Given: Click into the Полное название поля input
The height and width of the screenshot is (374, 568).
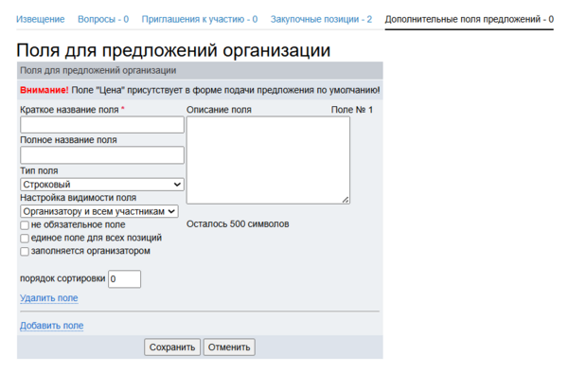Looking at the screenshot, I should [102, 155].
